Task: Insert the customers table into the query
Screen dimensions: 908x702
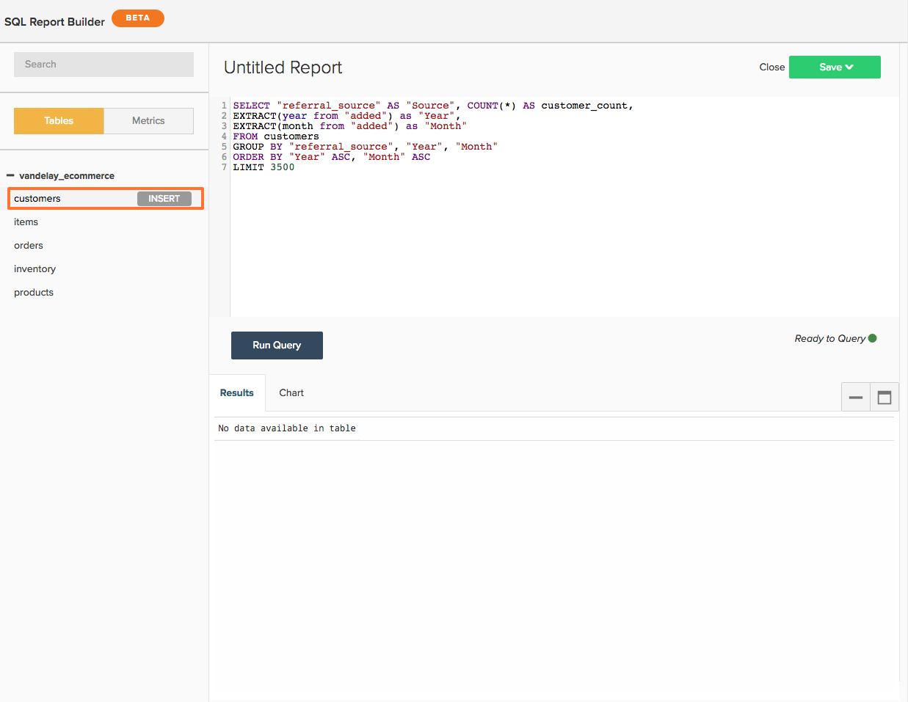Action: [x=164, y=199]
